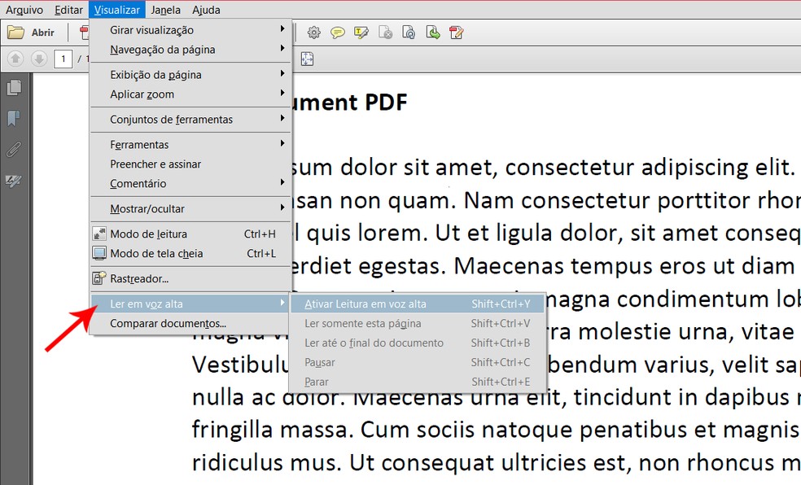Click the page number field

click(63, 59)
